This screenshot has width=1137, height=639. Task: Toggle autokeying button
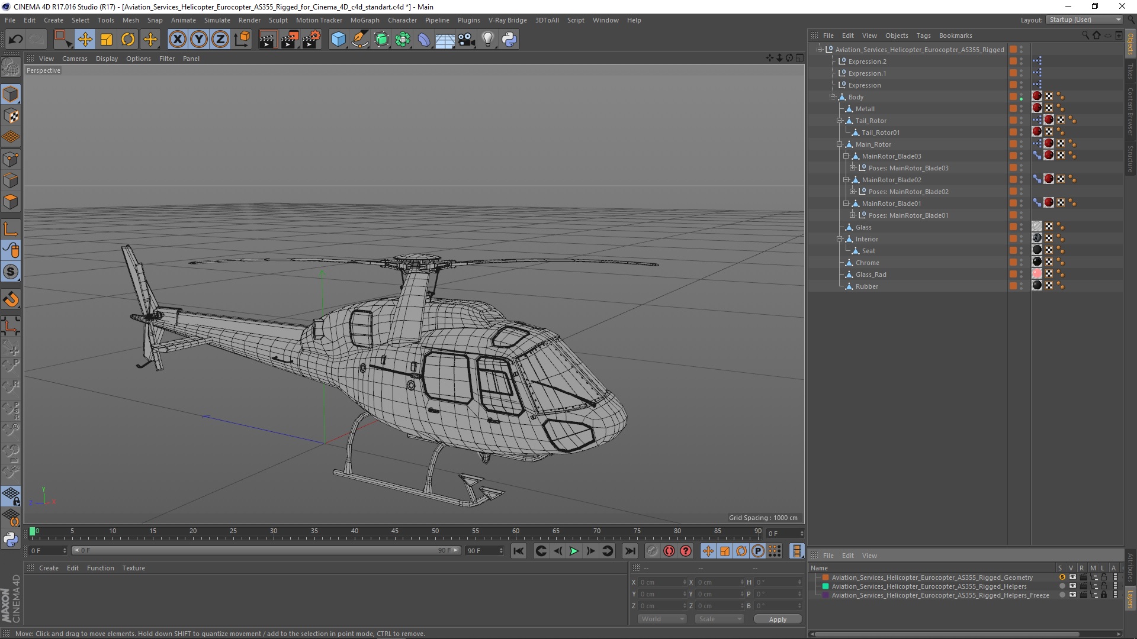coord(669,551)
